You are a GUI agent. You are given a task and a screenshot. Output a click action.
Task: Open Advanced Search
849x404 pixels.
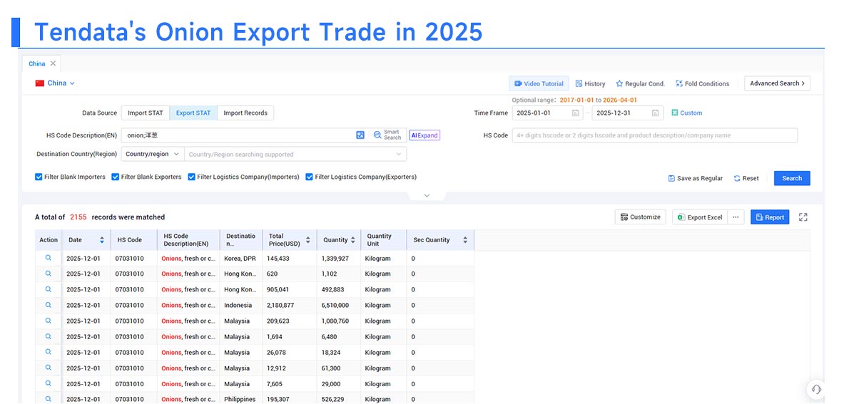point(777,83)
